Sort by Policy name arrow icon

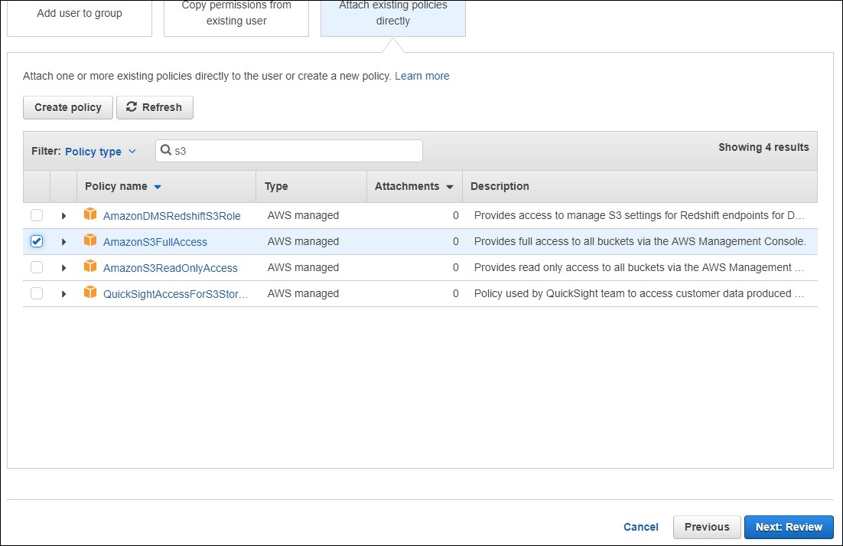tap(158, 187)
